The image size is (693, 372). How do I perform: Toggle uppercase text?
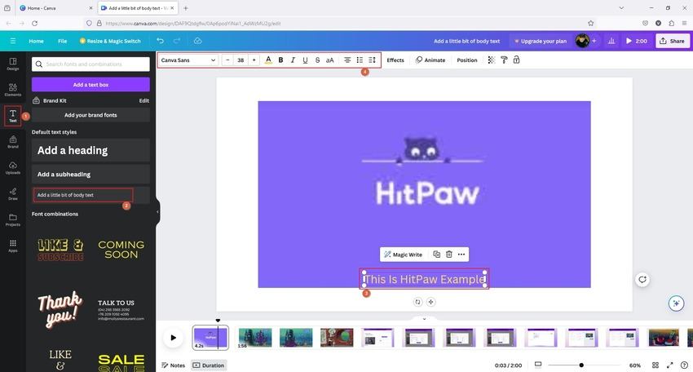click(329, 60)
